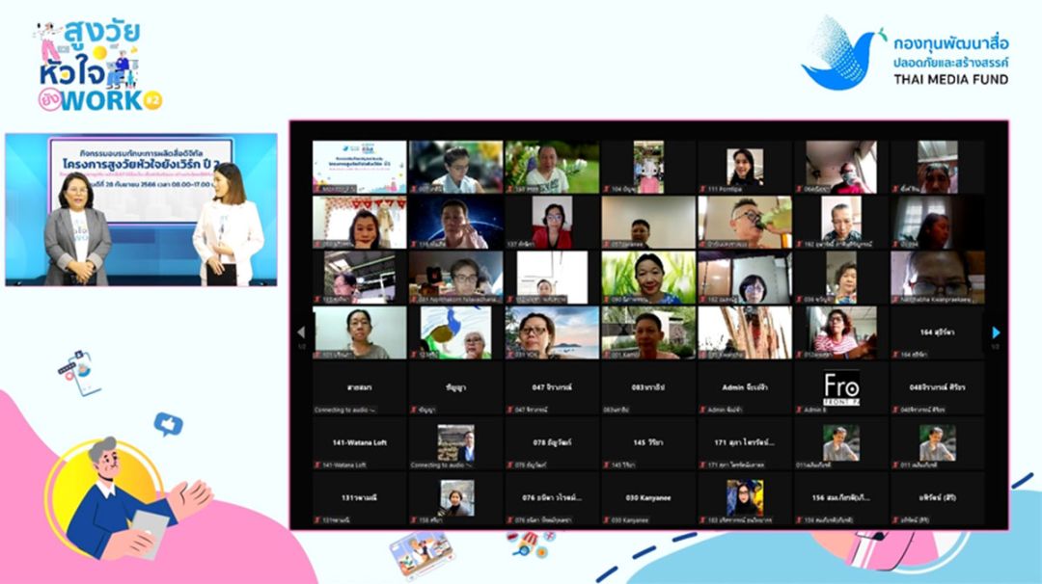Click the thumbs-up like icon decoration
The image size is (1042, 584).
168,423
